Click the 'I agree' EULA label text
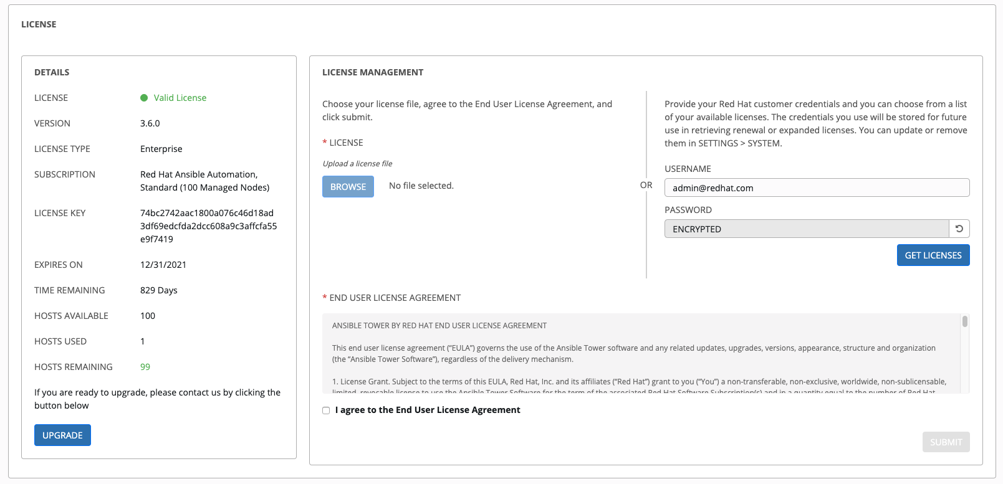 point(428,410)
